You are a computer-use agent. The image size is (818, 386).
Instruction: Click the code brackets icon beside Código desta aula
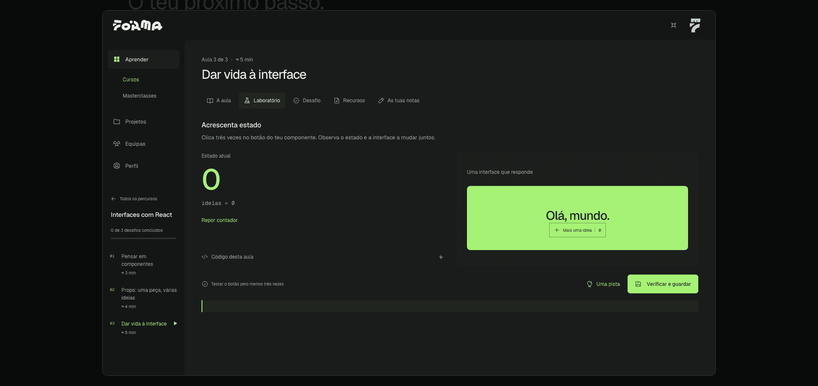204,257
